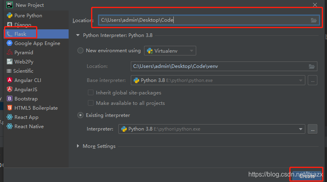327x182 pixels.
Task: Choose Web2Py project type
Action: (36, 61)
